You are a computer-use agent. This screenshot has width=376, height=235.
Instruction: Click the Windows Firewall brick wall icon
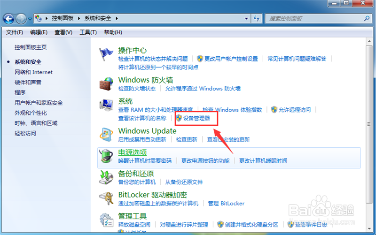point(106,83)
